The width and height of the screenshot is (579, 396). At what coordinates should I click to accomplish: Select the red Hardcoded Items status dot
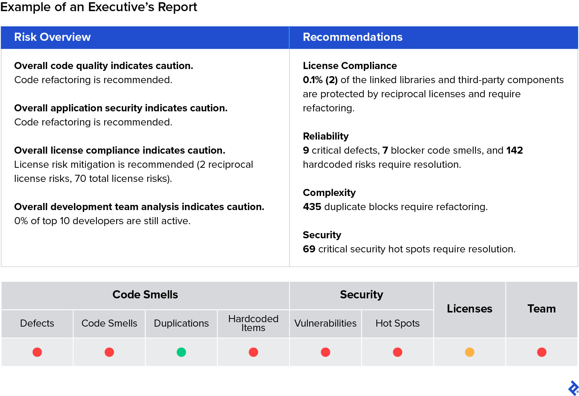coord(253,352)
